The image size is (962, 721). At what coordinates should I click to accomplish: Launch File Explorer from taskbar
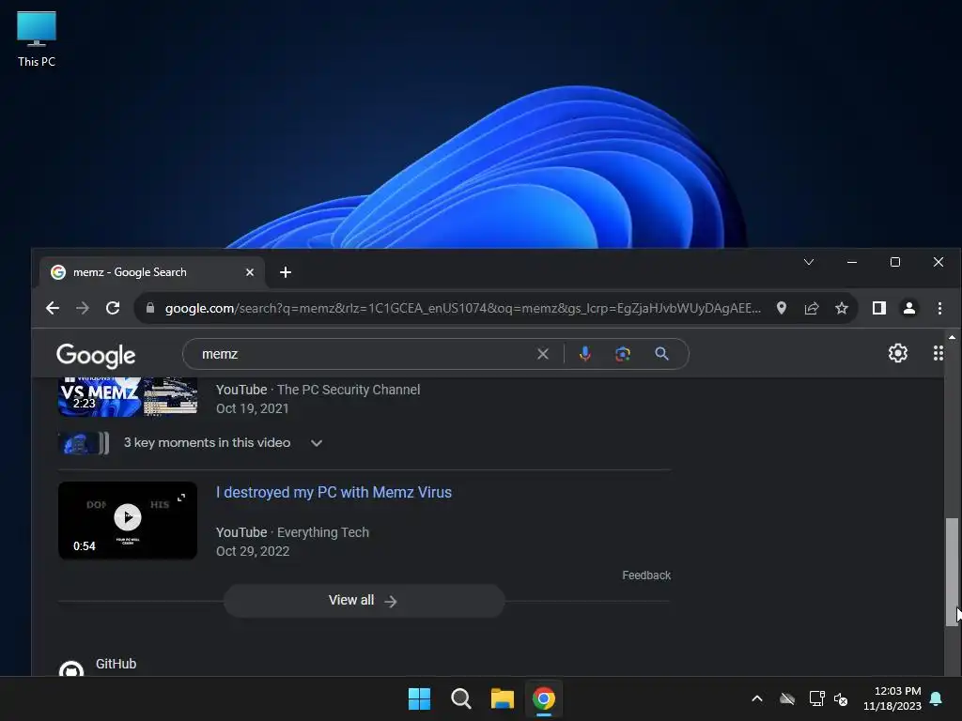tap(502, 698)
